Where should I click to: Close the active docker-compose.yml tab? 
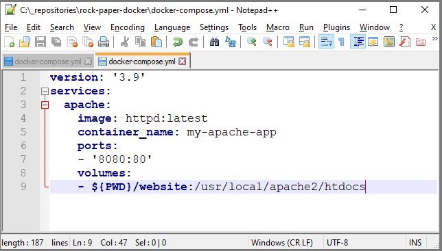183,61
